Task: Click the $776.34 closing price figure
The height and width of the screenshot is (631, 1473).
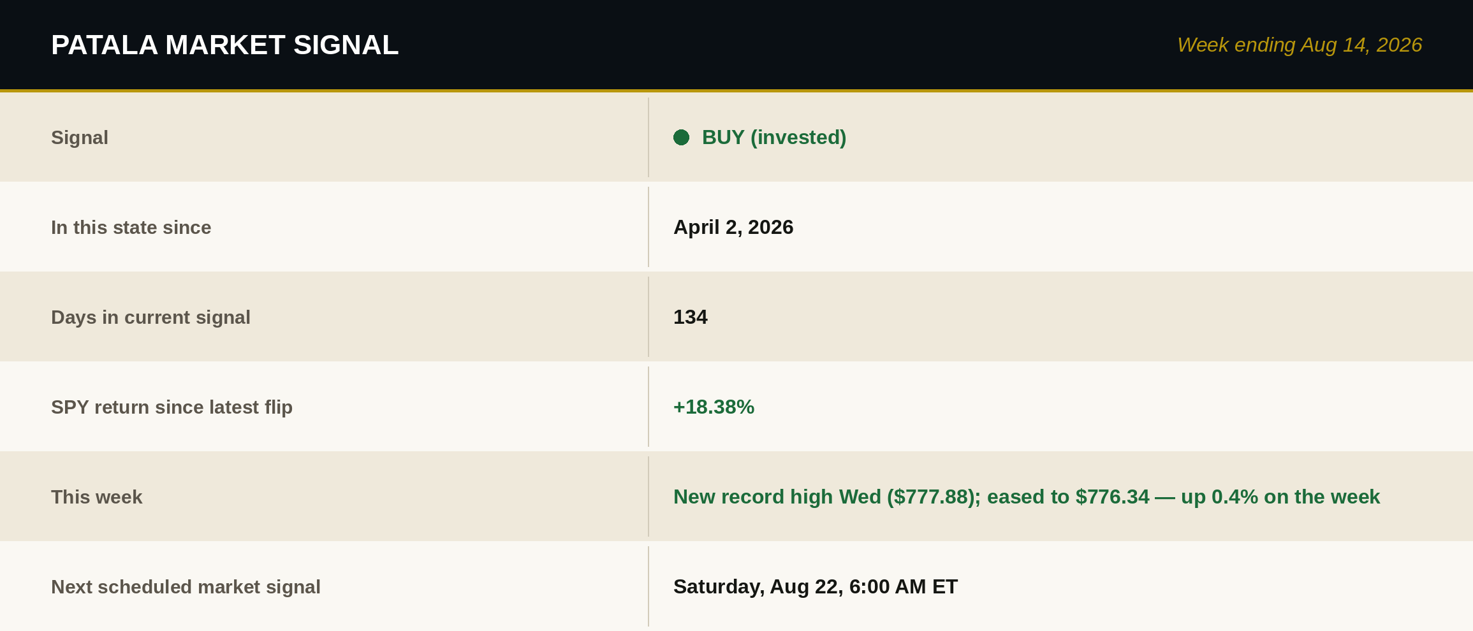Action: (1113, 497)
